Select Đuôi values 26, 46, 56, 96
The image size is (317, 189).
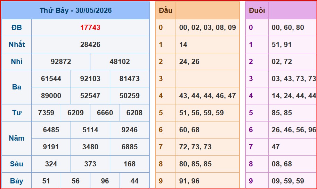[294, 130]
